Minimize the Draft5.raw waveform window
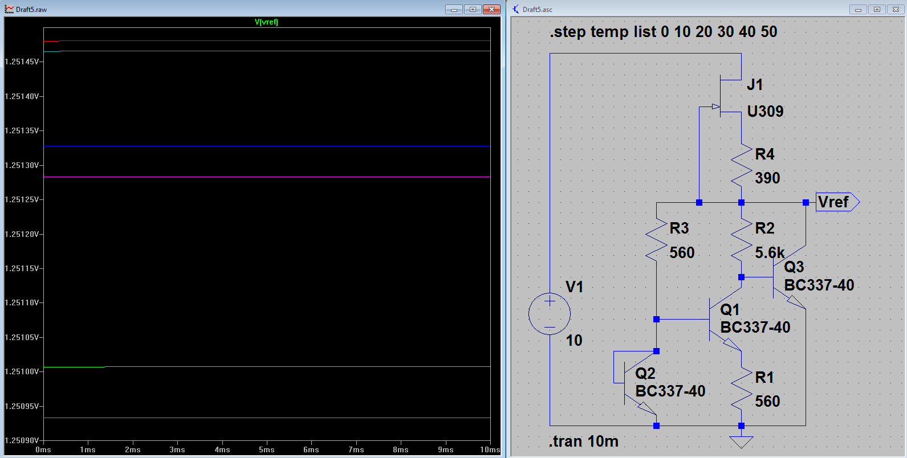The image size is (907, 458). (454, 9)
